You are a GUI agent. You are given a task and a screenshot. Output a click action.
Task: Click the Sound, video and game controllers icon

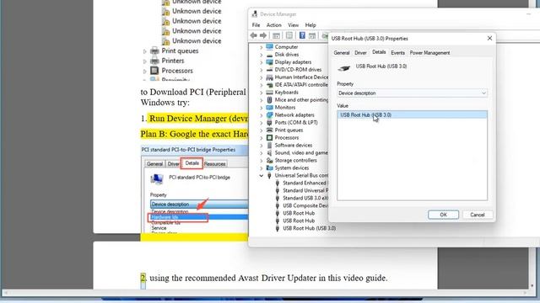270,153
